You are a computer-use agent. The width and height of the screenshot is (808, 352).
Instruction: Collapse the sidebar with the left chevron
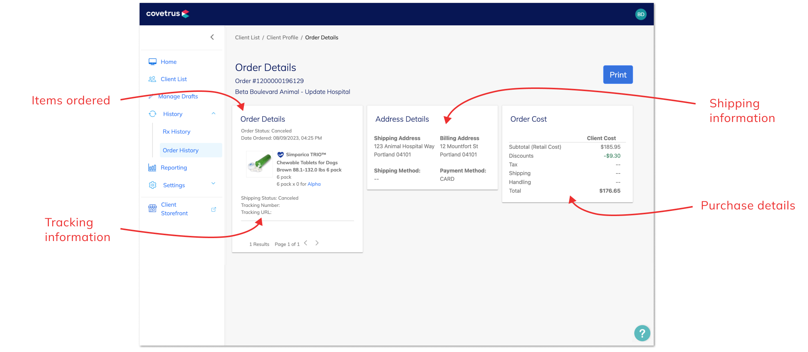[x=212, y=37]
